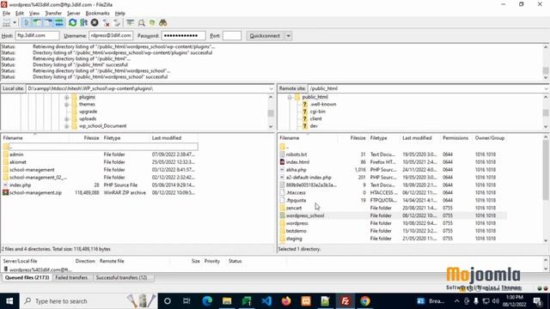Open the Quickconnect history dropdown
Image resolution: width=550 pixels, height=309 pixels.
(x=289, y=36)
